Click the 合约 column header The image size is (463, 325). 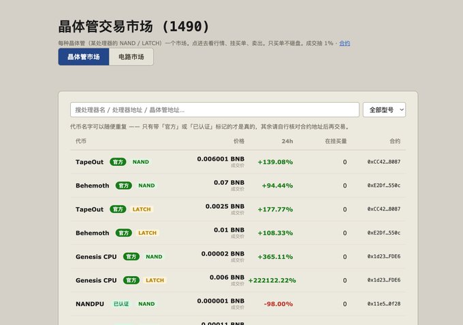click(x=395, y=141)
